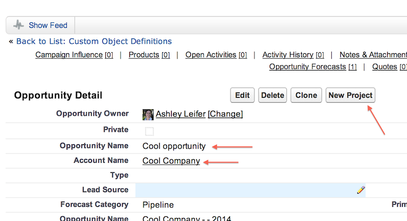The width and height of the screenshot is (407, 221).
Task: Create a new project with New Project button
Action: click(350, 95)
